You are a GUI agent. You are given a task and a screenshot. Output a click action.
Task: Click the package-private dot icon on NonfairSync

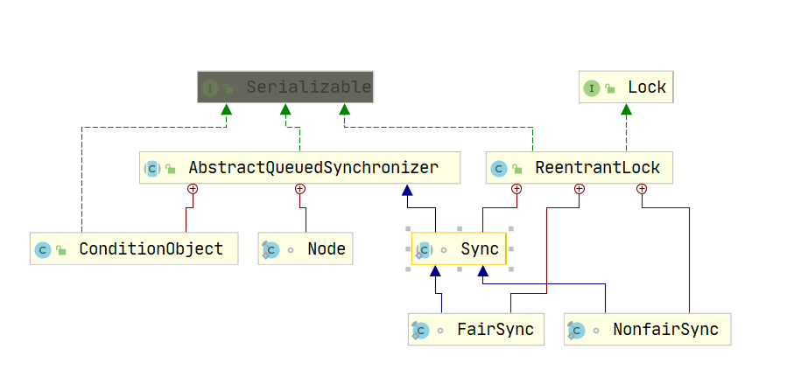pyautogui.click(x=596, y=331)
